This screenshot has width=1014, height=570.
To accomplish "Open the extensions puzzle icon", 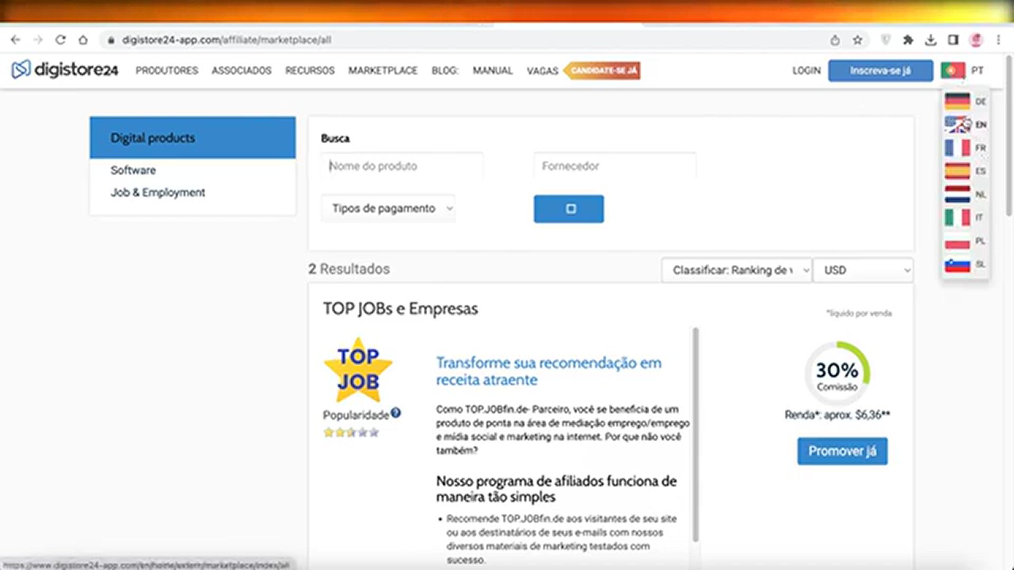I will pos(908,40).
